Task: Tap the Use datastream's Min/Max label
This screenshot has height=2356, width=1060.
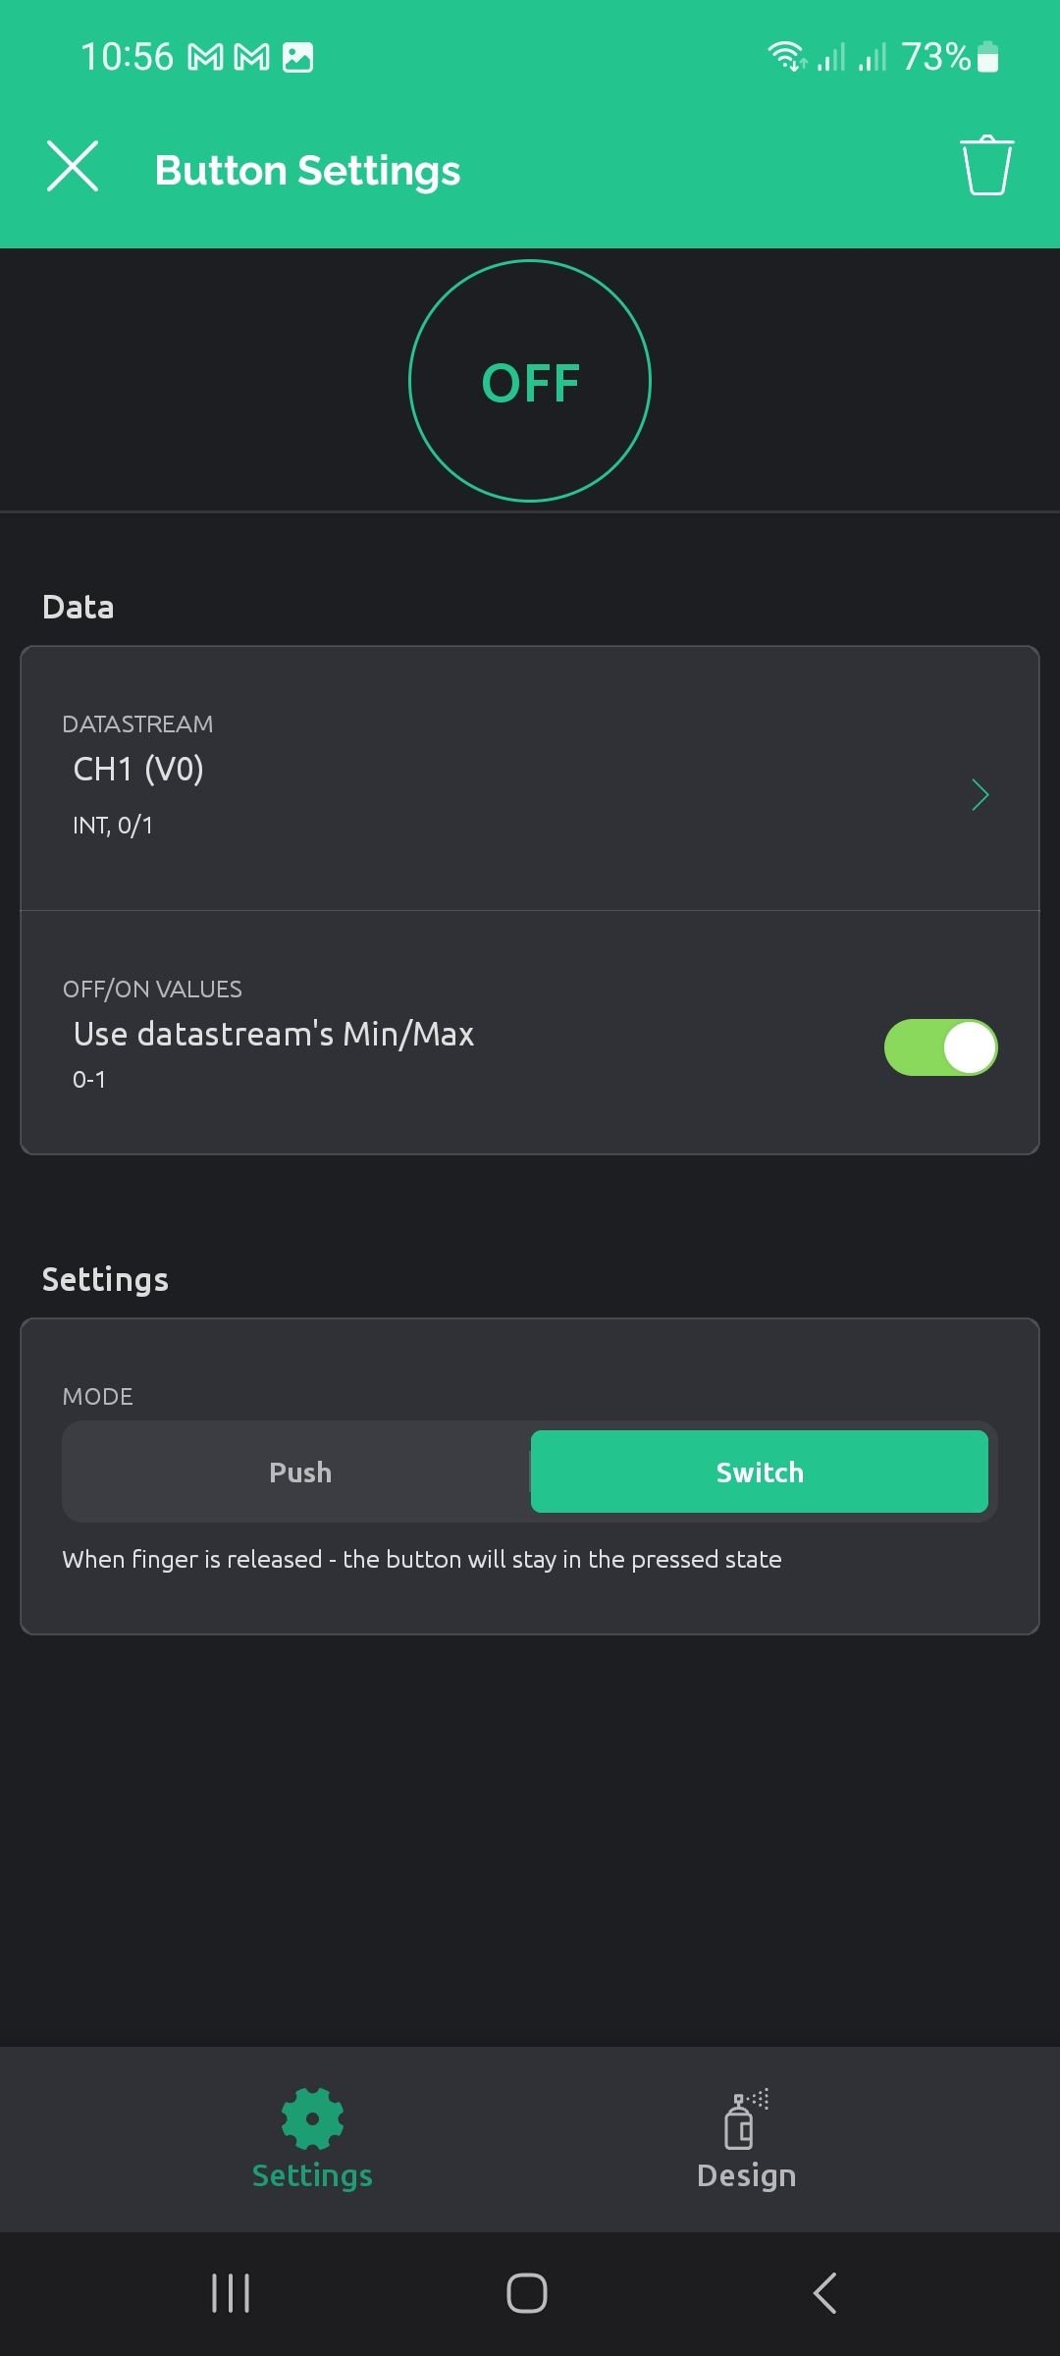Action: (x=274, y=1034)
